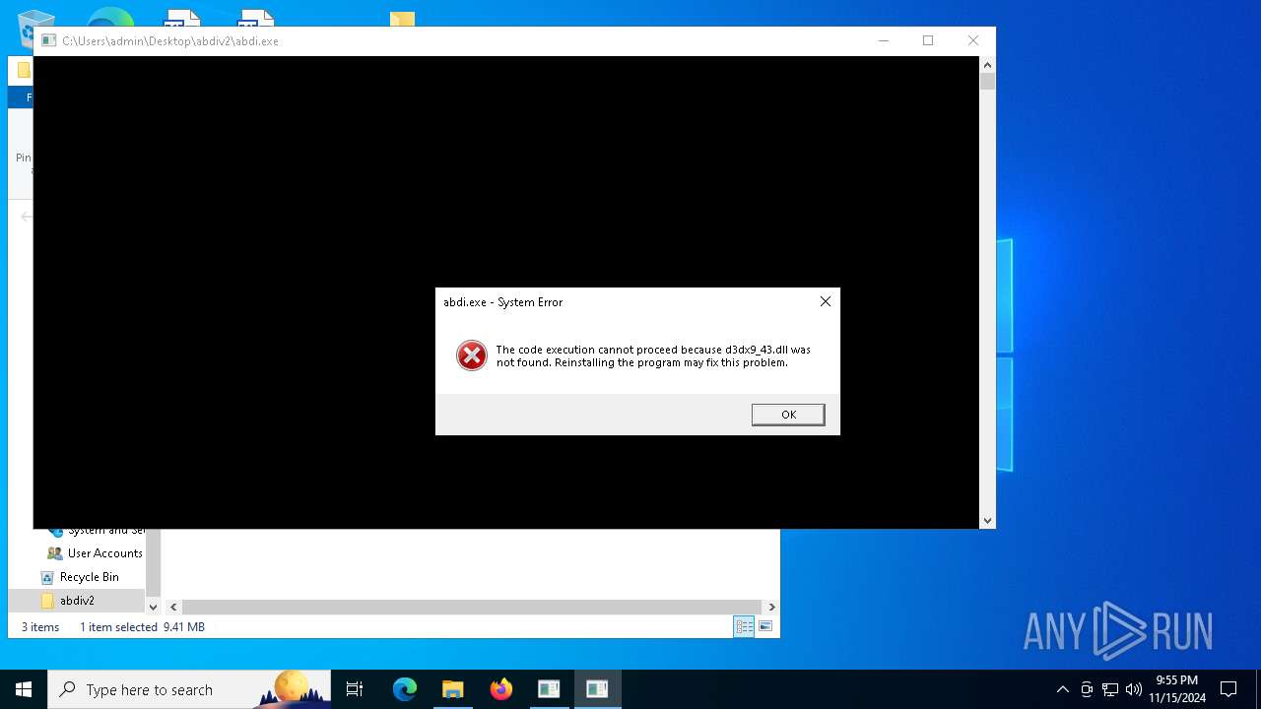Select User Accounts in Explorer tree
Viewport: 1261px width, 709px height.
104,553
